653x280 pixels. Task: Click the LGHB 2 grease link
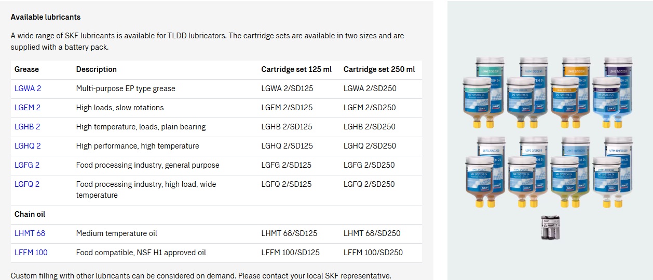(27, 127)
